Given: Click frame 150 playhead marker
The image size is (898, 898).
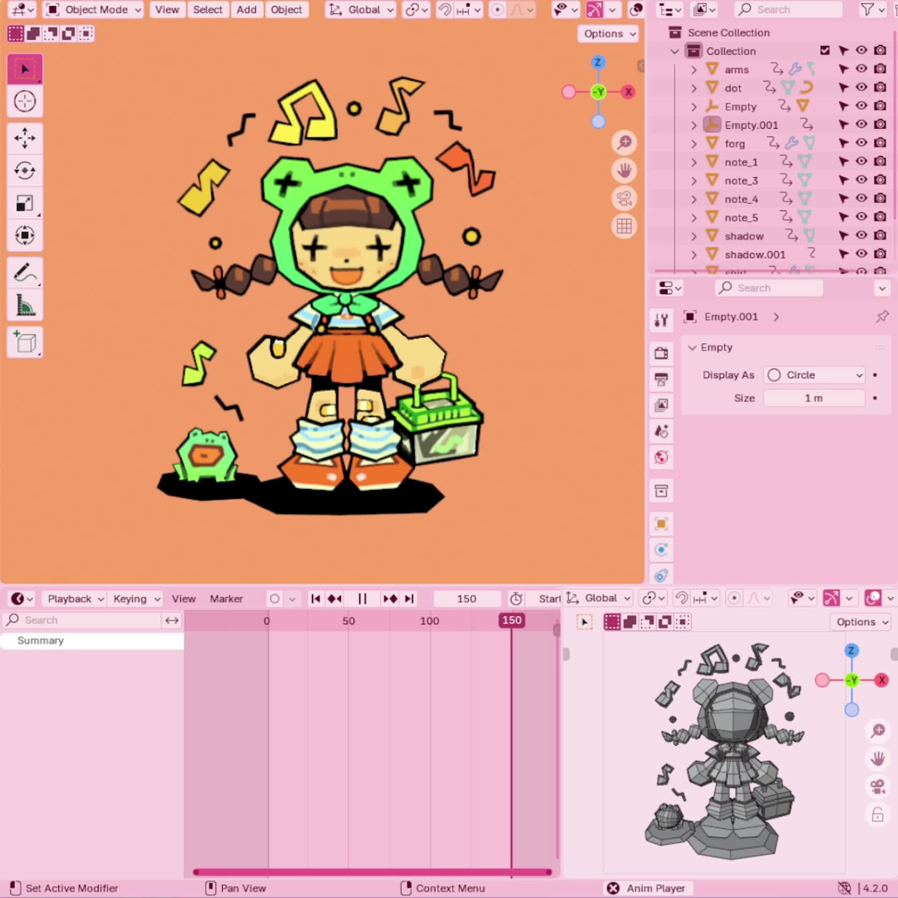Looking at the screenshot, I should click(x=512, y=620).
